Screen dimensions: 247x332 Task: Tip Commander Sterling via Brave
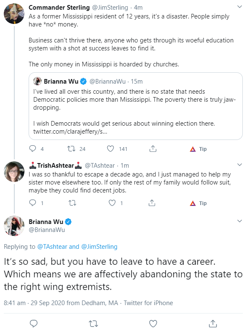tap(198, 149)
